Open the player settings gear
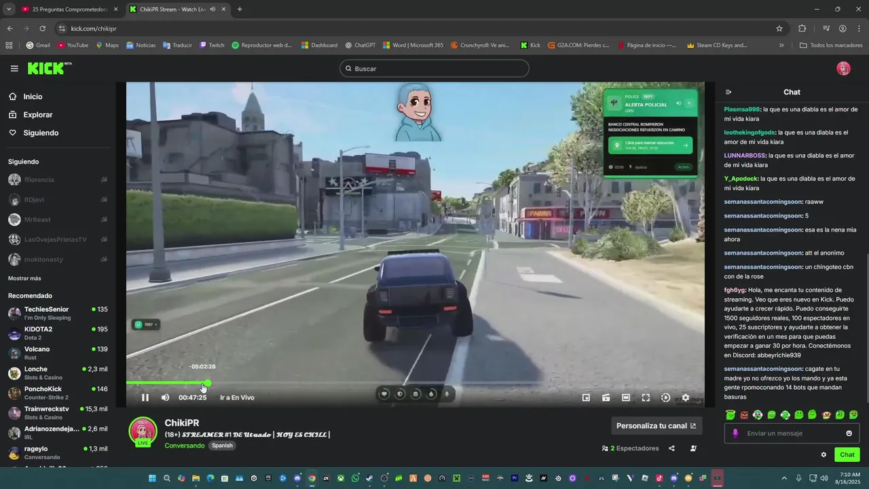 point(686,398)
